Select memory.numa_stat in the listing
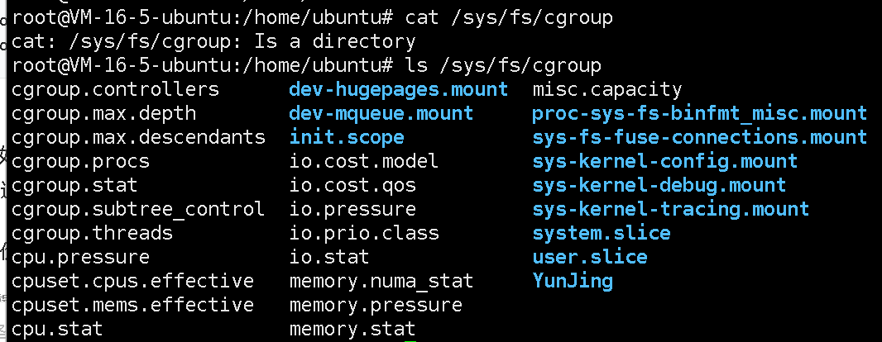This screenshot has width=882, height=342. (381, 281)
